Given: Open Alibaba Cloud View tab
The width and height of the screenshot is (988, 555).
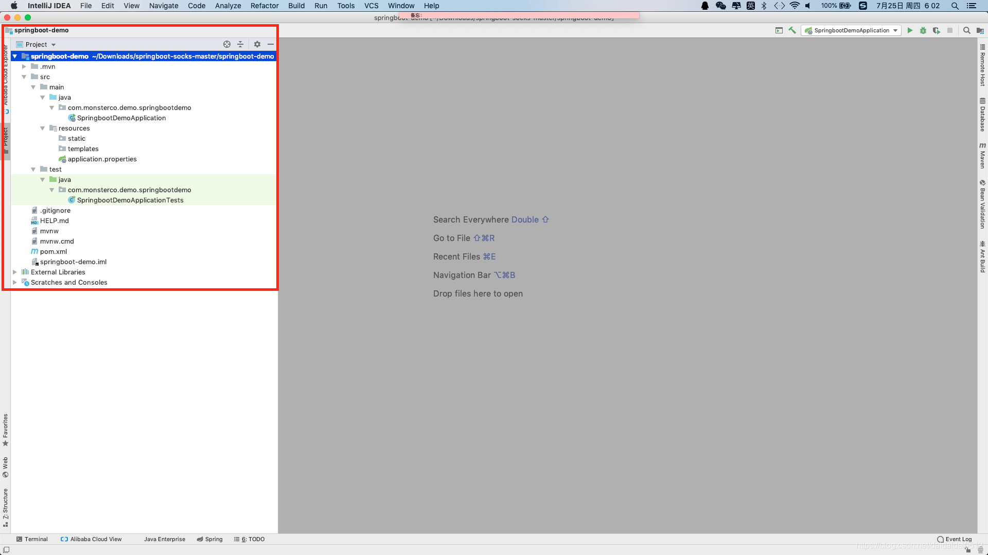Looking at the screenshot, I should point(91,539).
